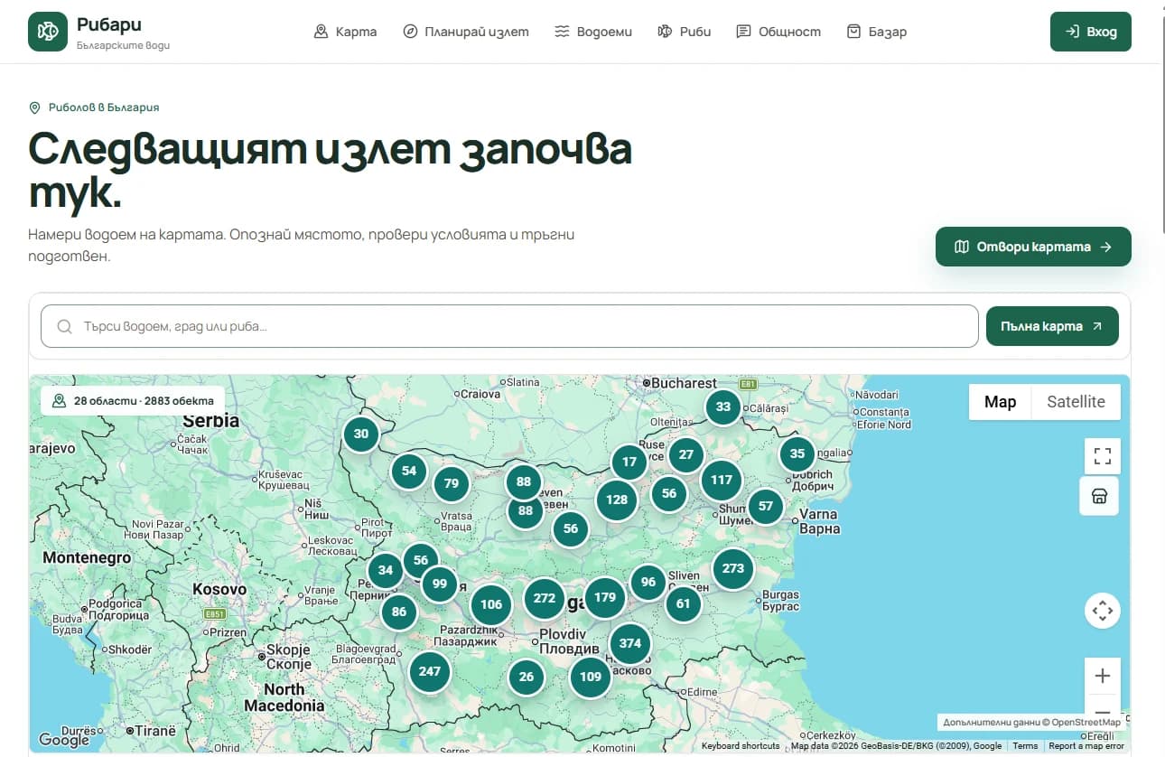Open the 96 marker cluster
1165x757 pixels.
648,582
